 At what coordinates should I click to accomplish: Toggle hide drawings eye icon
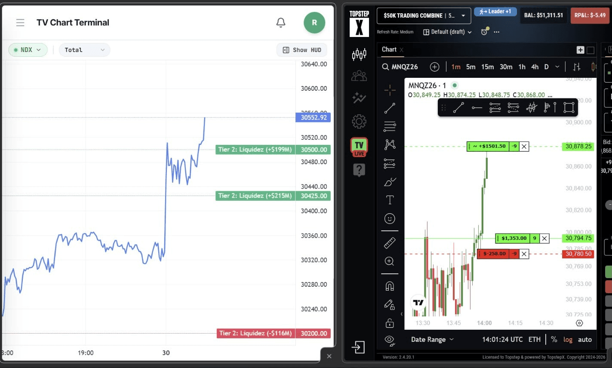coord(390,341)
